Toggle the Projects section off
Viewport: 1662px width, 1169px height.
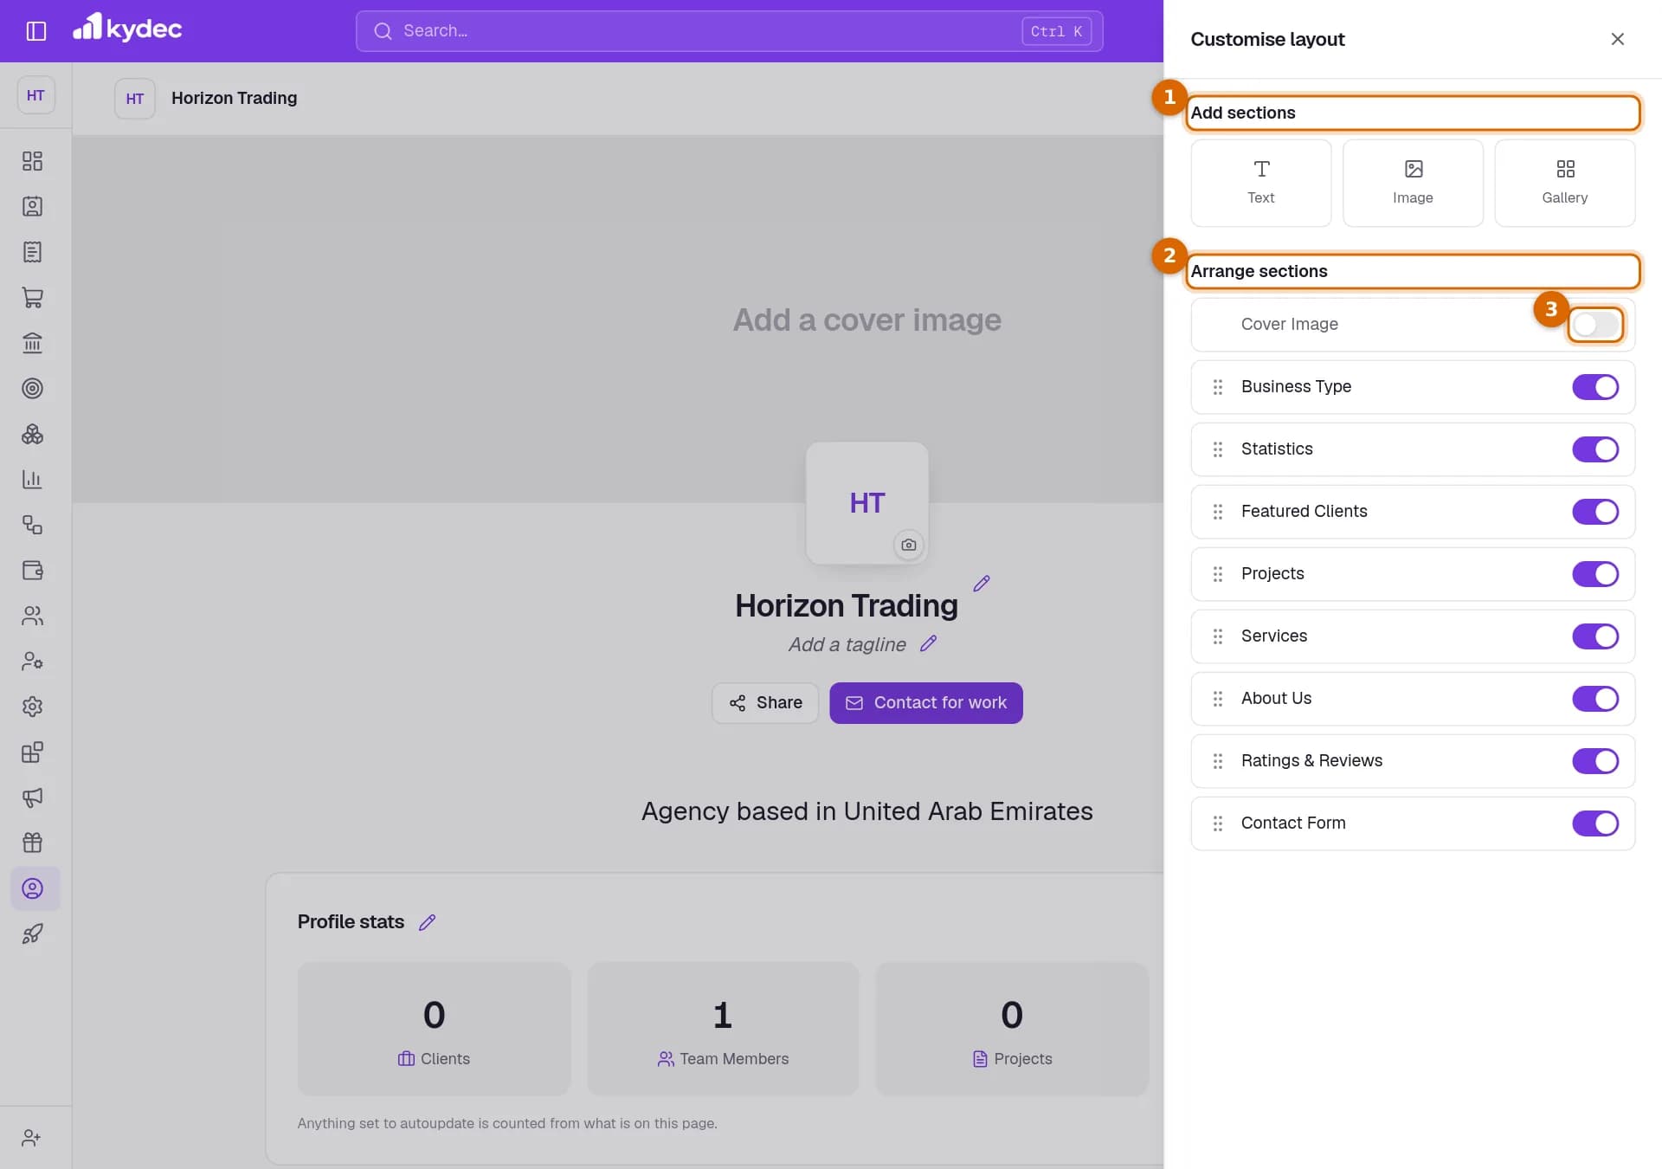pyautogui.click(x=1595, y=574)
